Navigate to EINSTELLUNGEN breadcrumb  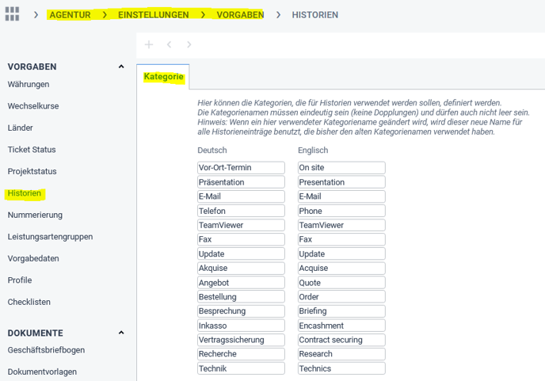click(x=154, y=15)
